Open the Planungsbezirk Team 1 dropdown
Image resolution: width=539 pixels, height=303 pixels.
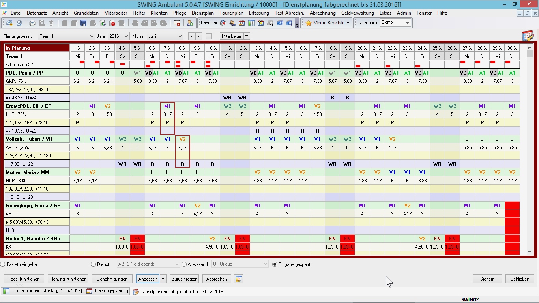[x=66, y=36]
